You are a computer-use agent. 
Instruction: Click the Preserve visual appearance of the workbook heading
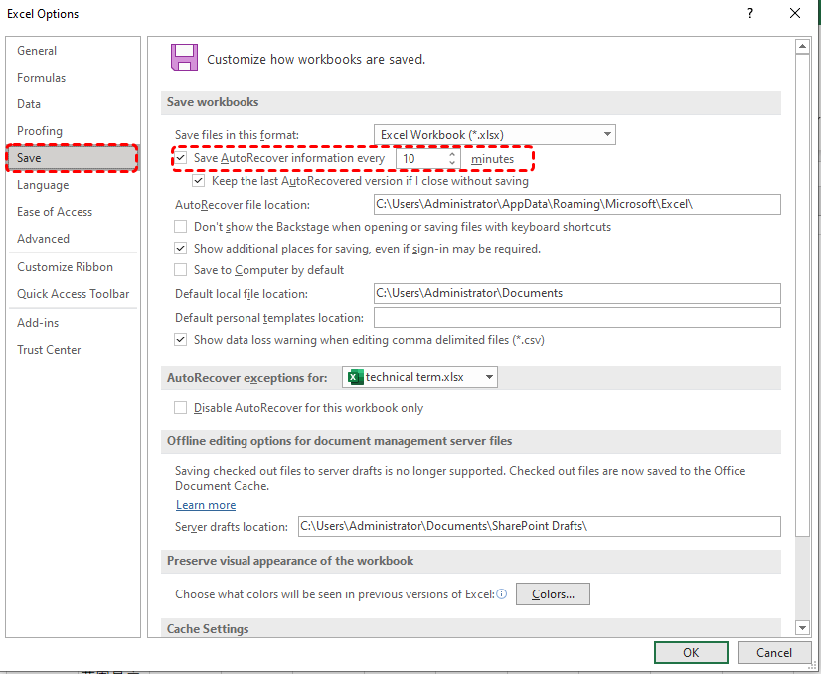(290, 561)
